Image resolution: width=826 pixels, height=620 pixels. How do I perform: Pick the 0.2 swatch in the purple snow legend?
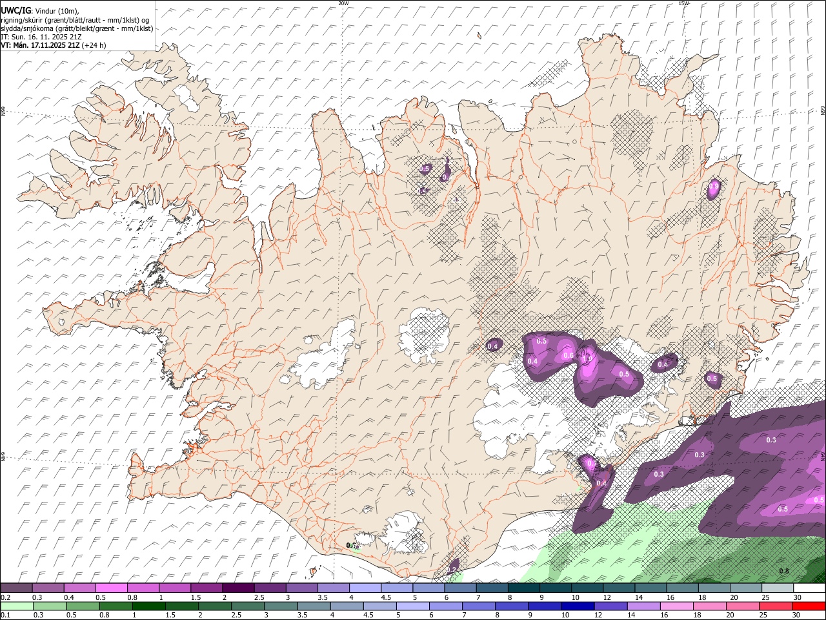(x=16, y=588)
